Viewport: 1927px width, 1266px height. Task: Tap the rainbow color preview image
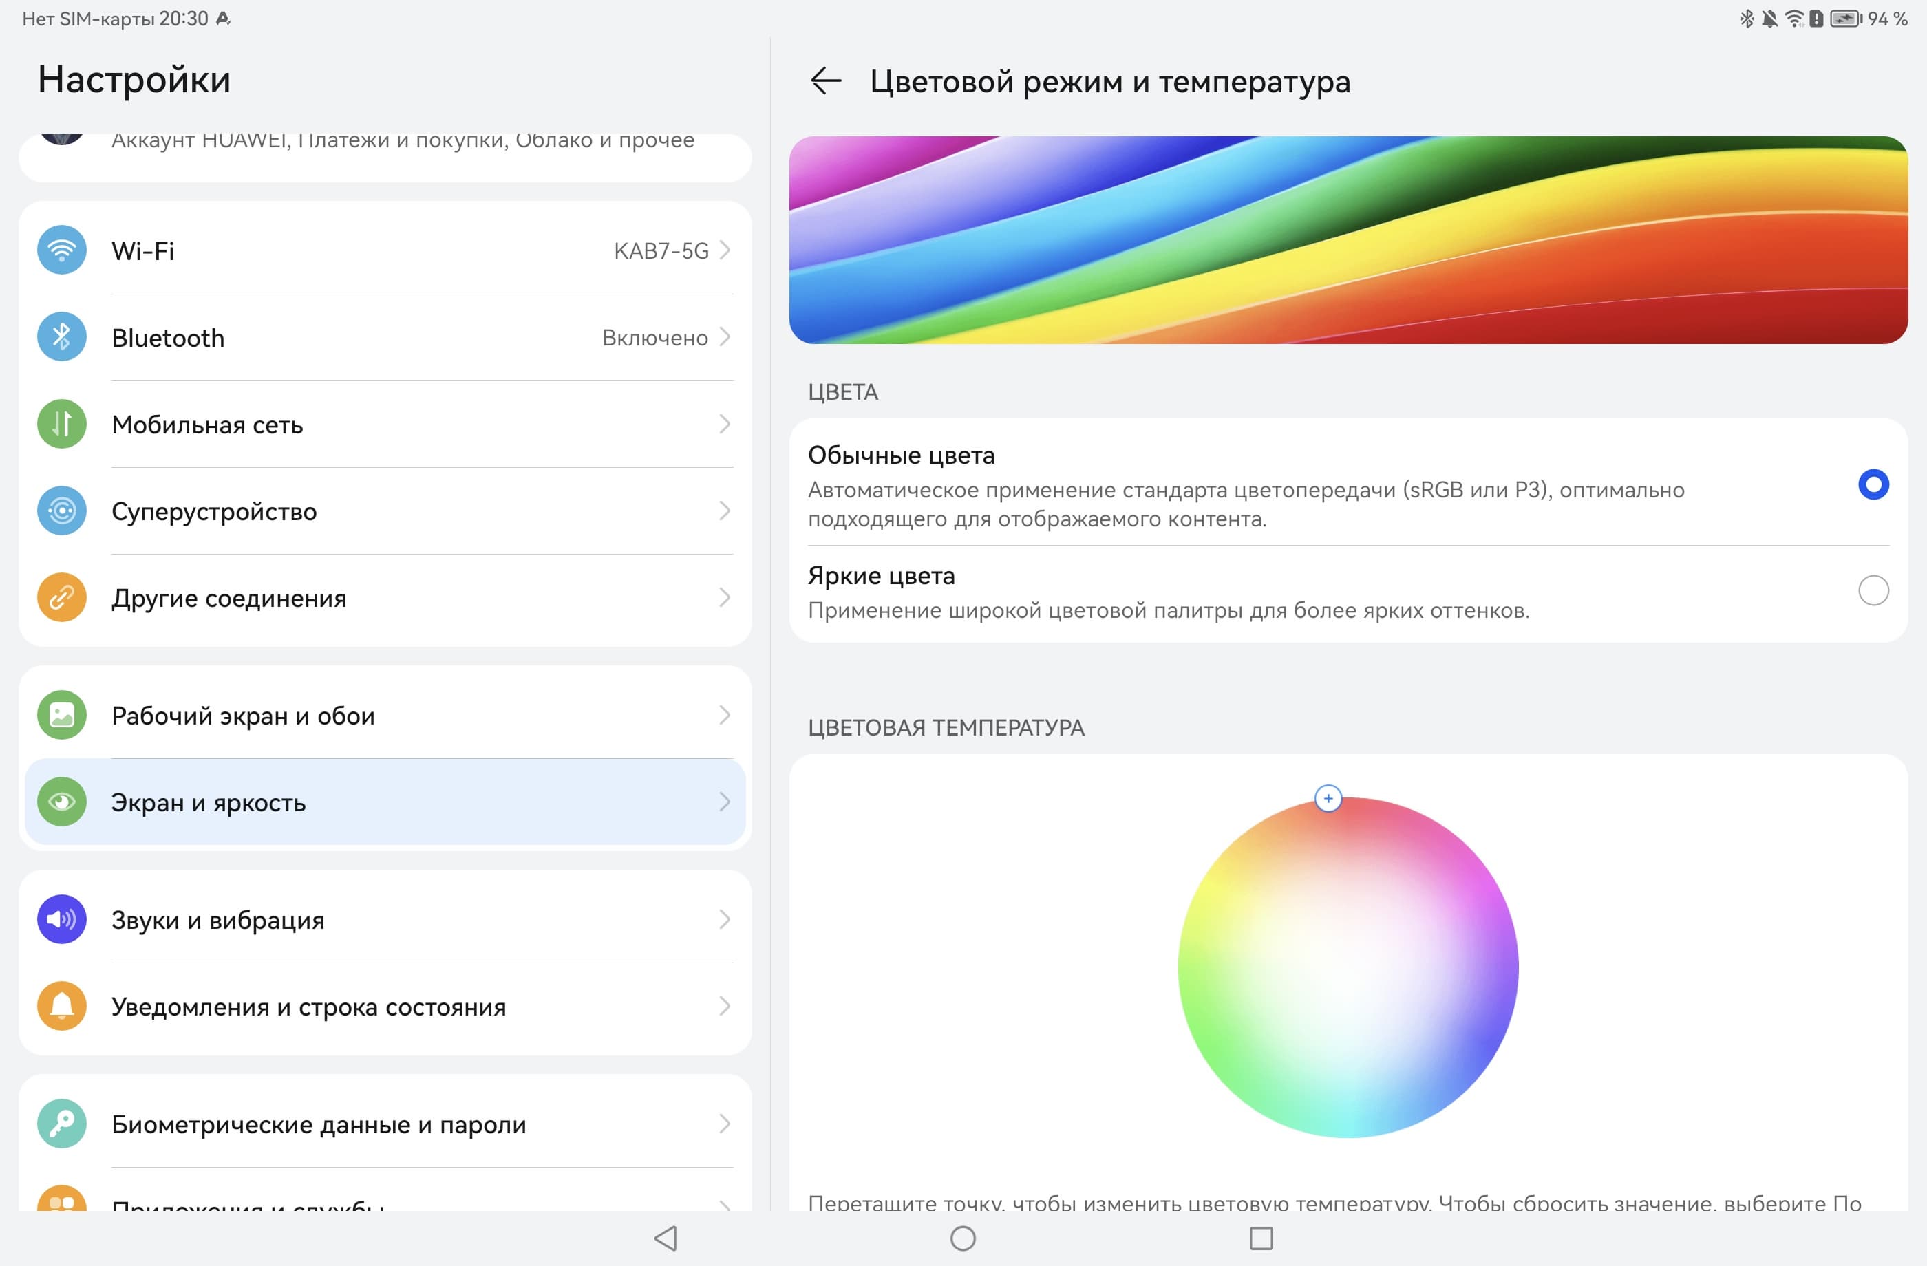click(1348, 239)
